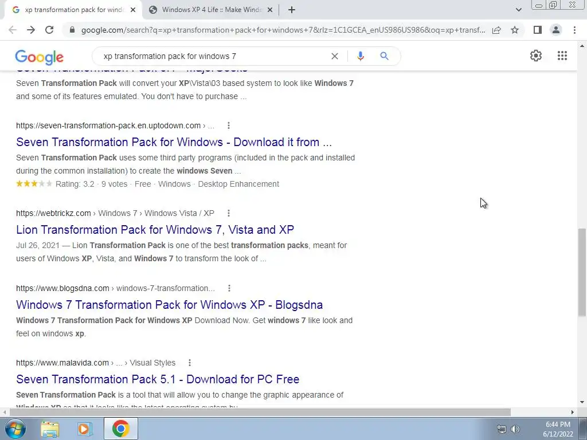This screenshot has height=440, width=587.
Task: Share this page from address bar
Action: (x=496, y=30)
